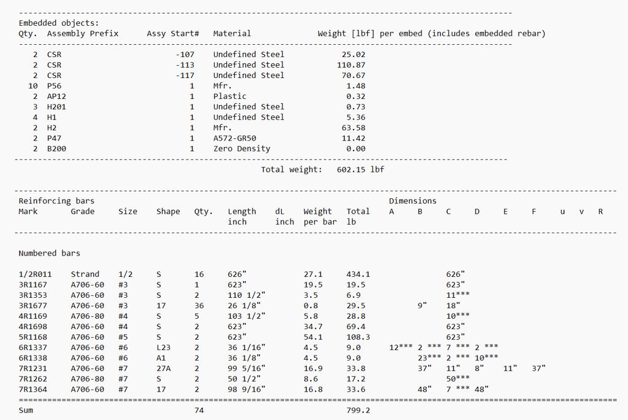This screenshot has width=628, height=420.
Task: Click the 'Numbered bars' subheading
Action: pyautogui.click(x=49, y=253)
